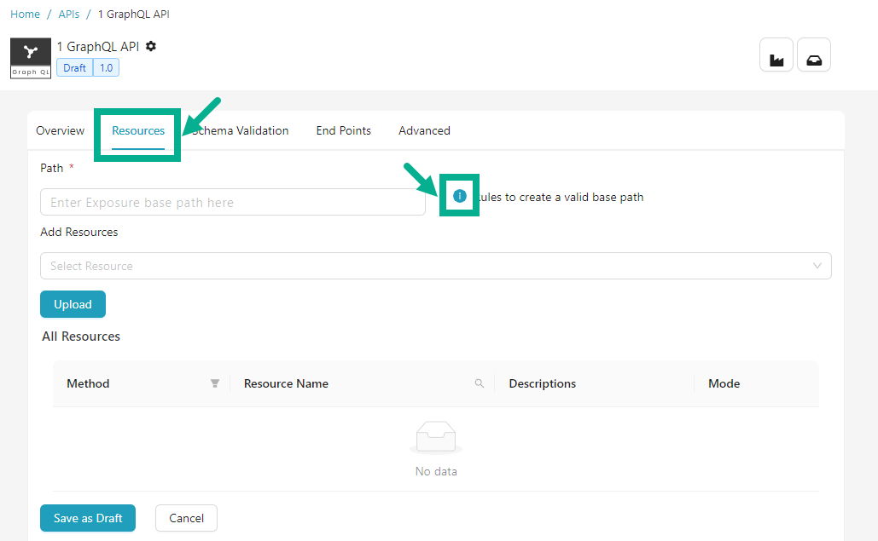
Task: Navigate to Home via breadcrumb
Action: (25, 14)
